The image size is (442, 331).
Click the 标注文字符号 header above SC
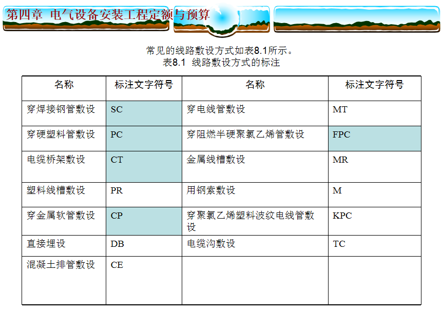(x=144, y=85)
